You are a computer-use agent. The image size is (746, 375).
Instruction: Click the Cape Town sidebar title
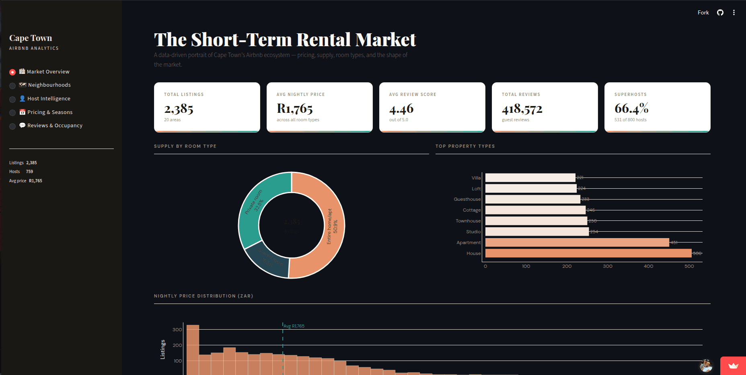tap(31, 38)
